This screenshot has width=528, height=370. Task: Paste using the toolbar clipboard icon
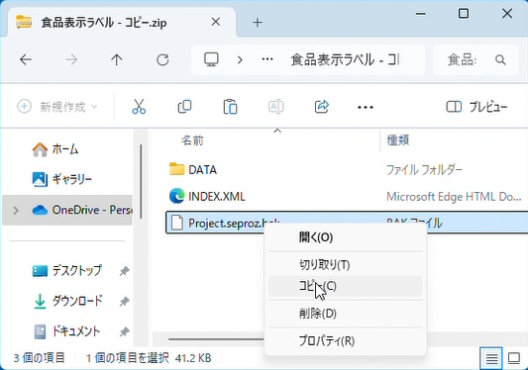point(231,107)
